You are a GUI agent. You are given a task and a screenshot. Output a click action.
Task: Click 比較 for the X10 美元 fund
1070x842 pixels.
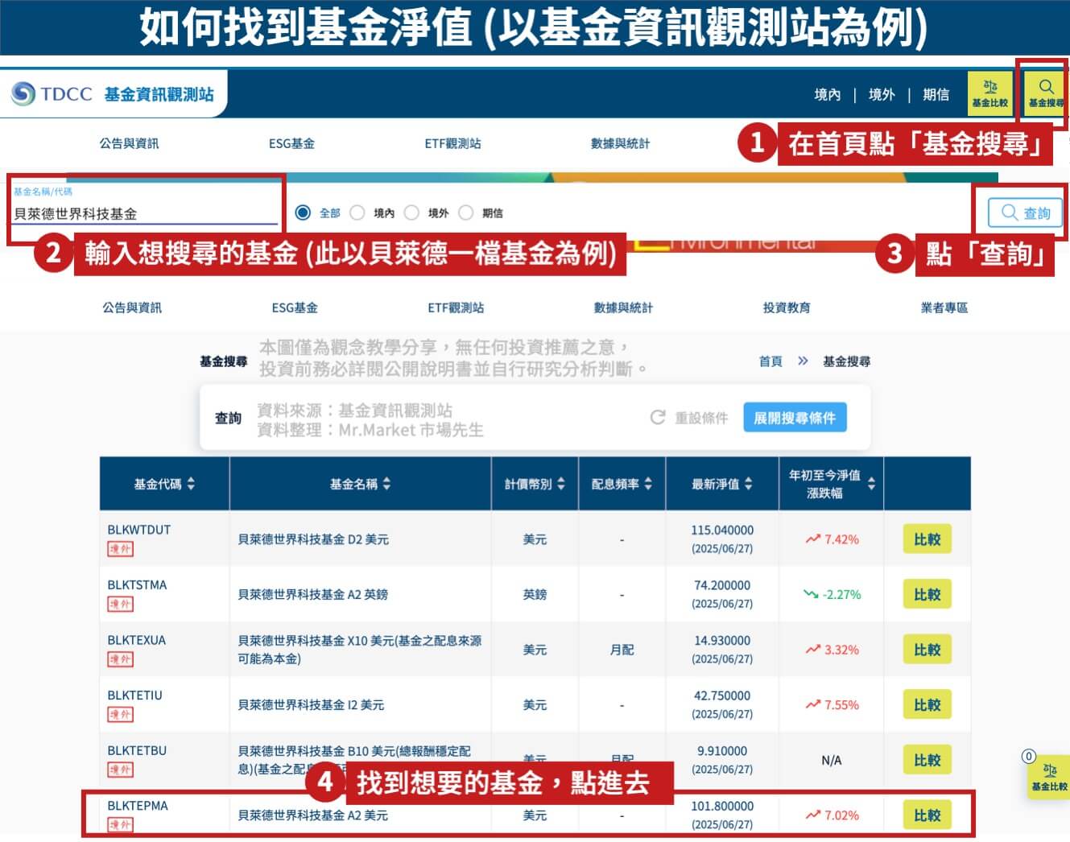(927, 649)
